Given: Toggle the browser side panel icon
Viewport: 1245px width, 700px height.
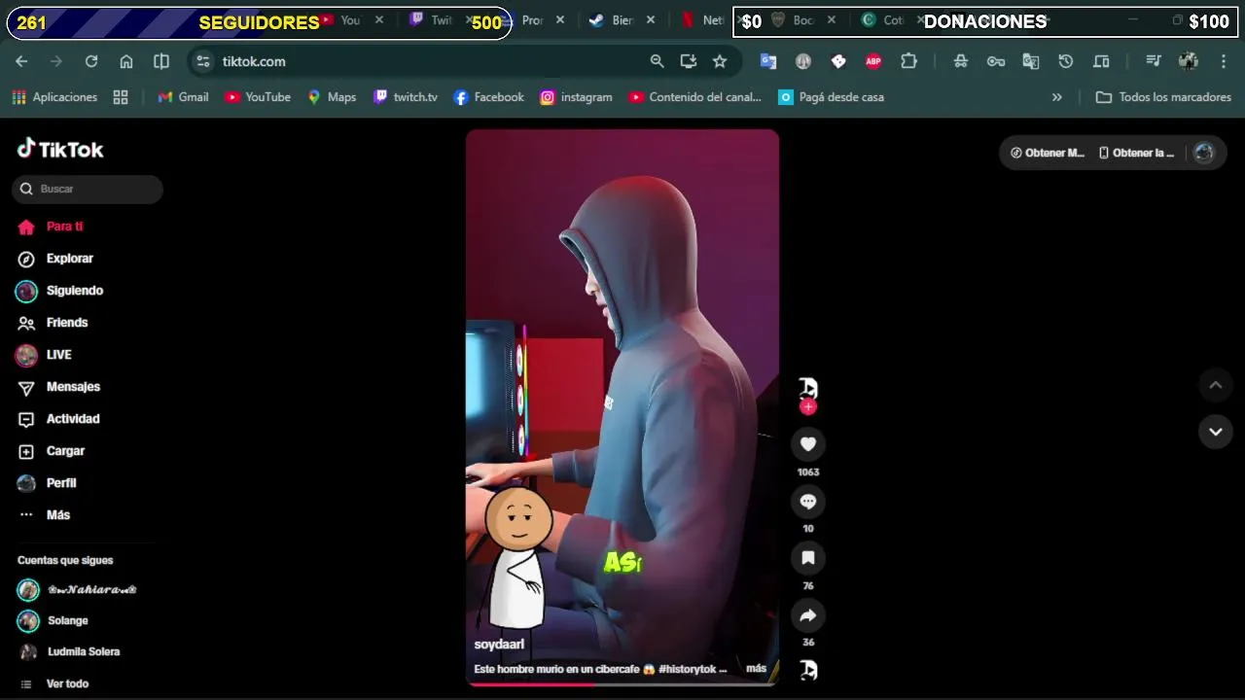Looking at the screenshot, I should 161,61.
